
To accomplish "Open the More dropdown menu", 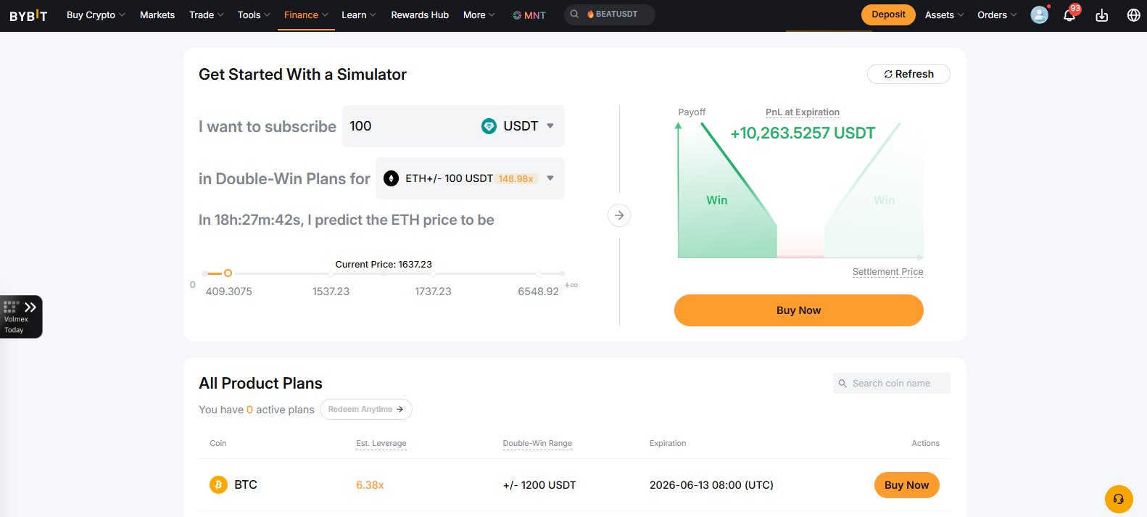I will (x=479, y=15).
